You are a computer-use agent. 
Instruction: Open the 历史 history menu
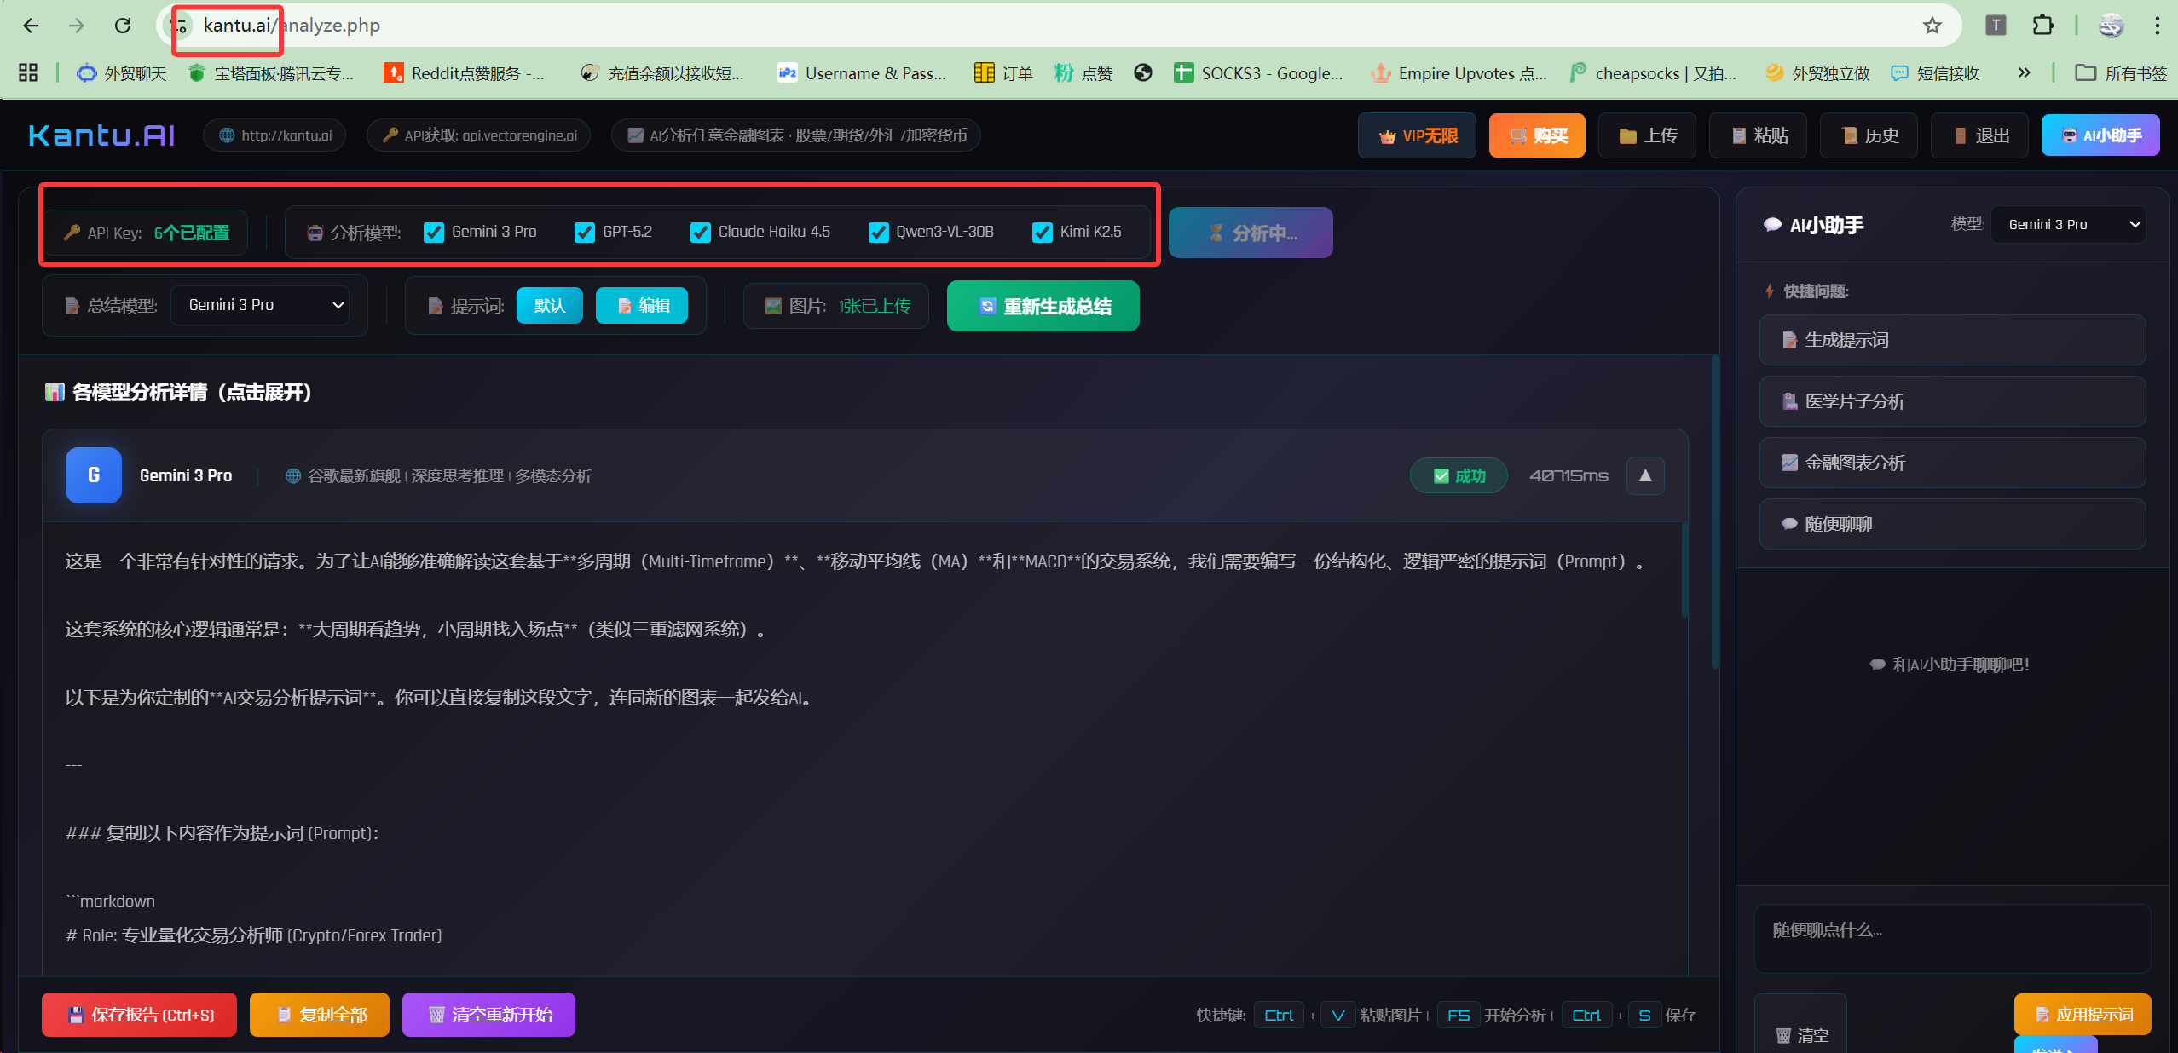[1869, 135]
